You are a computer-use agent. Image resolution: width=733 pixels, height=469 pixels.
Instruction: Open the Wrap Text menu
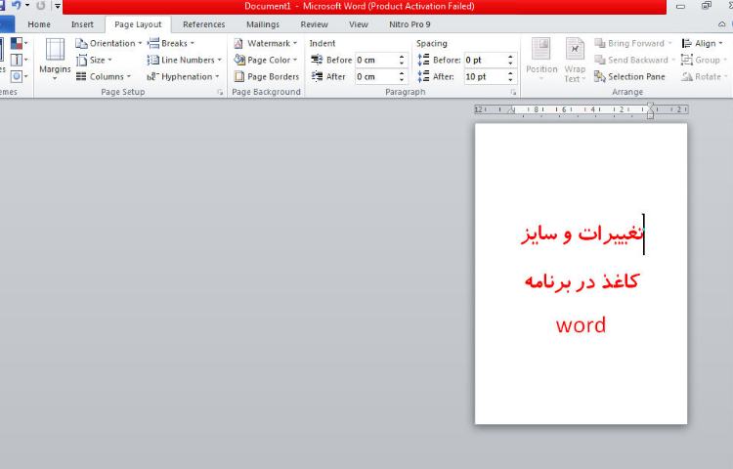[x=575, y=60]
